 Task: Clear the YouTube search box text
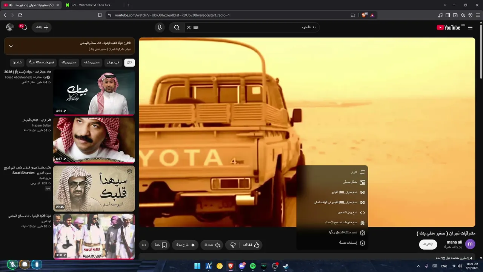(x=189, y=27)
